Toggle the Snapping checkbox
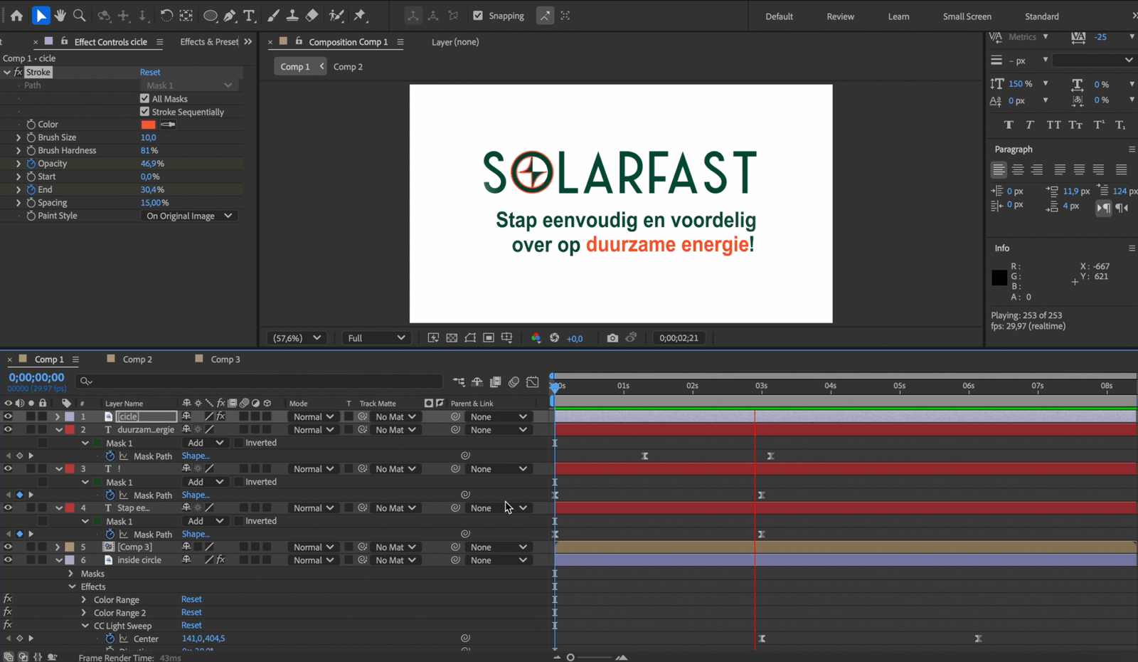Image resolution: width=1138 pixels, height=662 pixels. click(478, 16)
